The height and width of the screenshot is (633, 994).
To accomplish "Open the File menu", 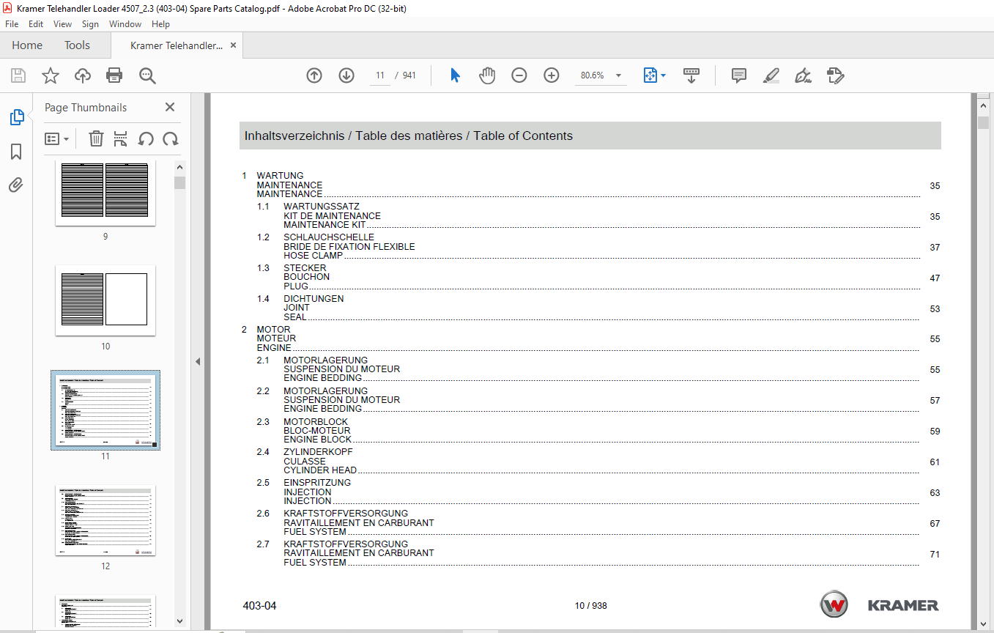I will pyautogui.click(x=12, y=24).
